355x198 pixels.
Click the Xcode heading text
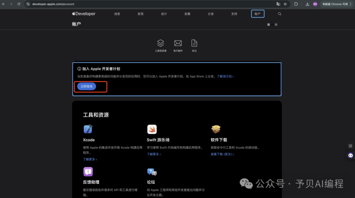[x=89, y=140]
